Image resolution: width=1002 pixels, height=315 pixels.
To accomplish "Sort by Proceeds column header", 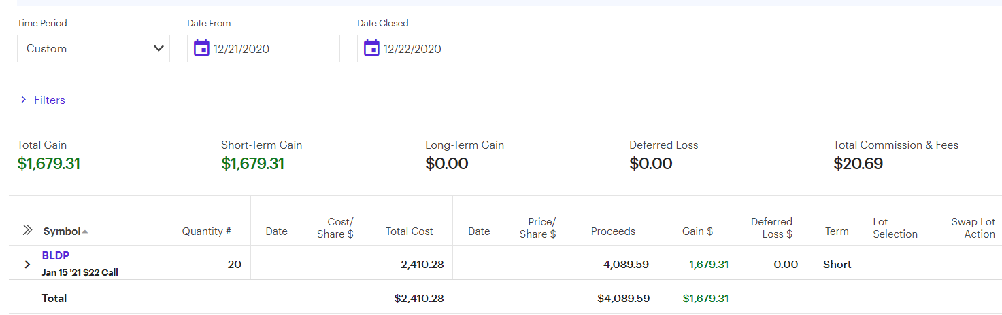I will (x=613, y=231).
